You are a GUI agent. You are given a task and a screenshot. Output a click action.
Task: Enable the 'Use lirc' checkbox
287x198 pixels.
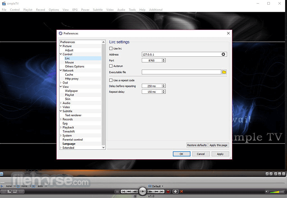pyautogui.click(x=111, y=48)
